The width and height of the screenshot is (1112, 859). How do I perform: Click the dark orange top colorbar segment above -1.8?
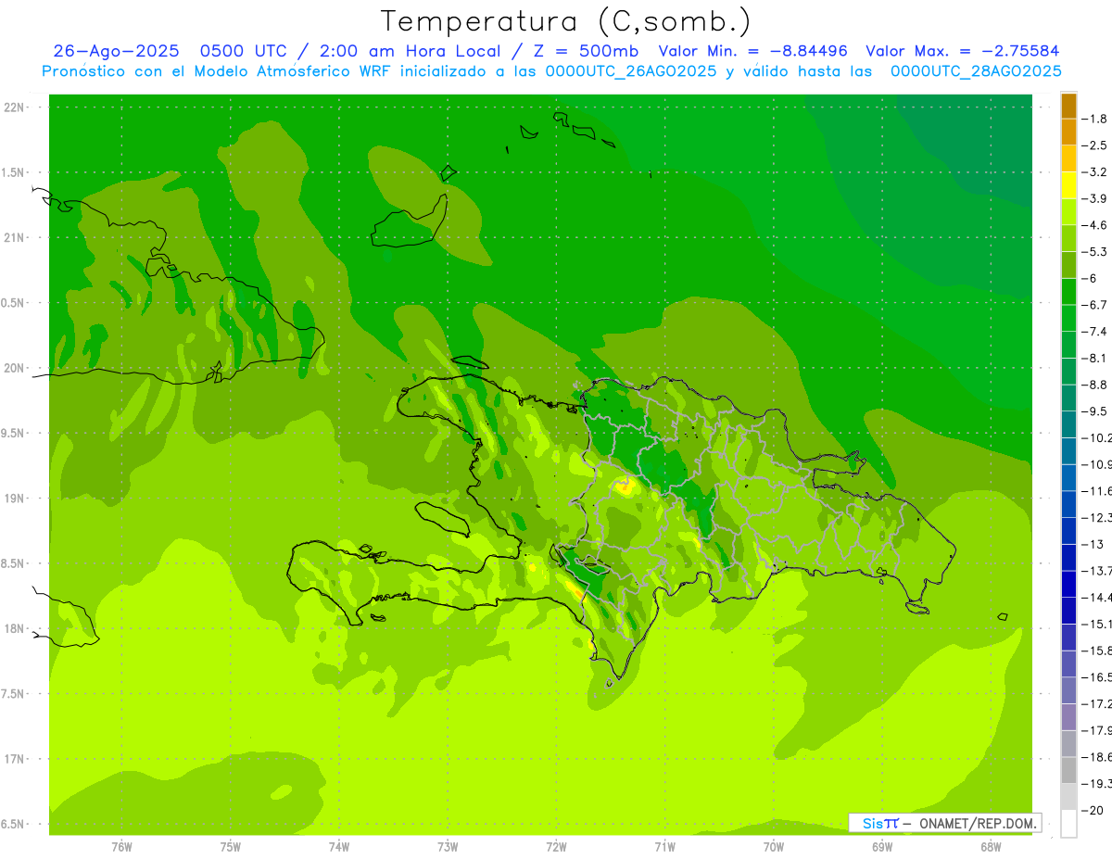[x=1068, y=107]
